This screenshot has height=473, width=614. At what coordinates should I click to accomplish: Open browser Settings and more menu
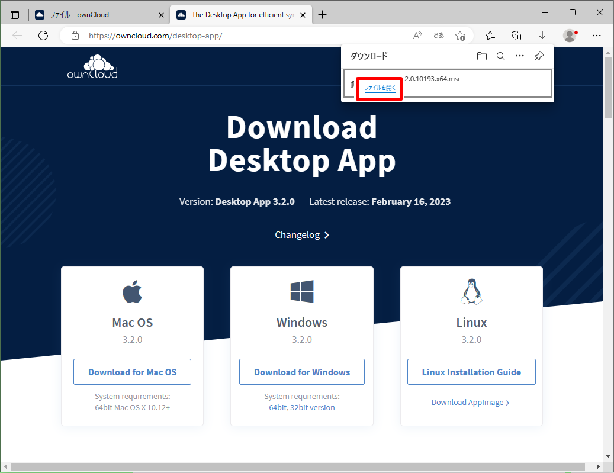[x=597, y=36]
